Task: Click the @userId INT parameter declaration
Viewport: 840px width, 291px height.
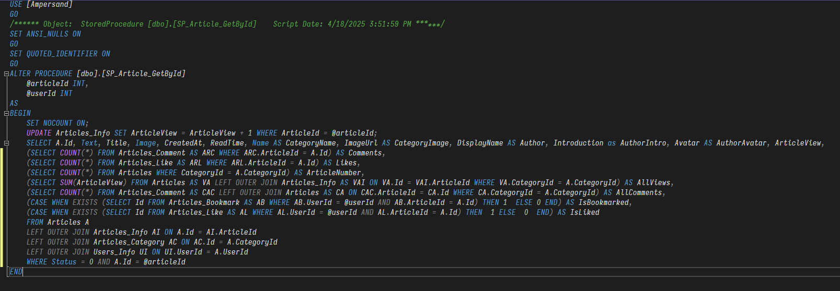Action: tap(49, 93)
